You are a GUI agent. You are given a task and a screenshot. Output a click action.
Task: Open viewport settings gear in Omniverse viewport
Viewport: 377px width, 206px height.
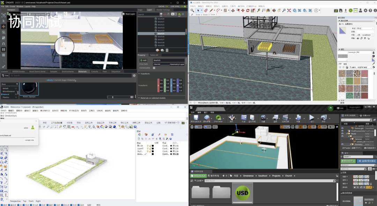[10, 14]
